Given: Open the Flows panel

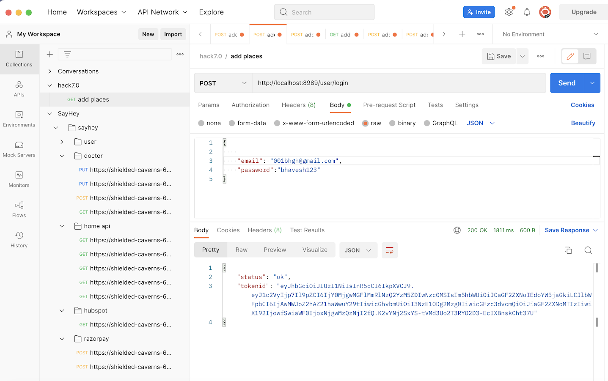Looking at the screenshot, I should coord(19,209).
